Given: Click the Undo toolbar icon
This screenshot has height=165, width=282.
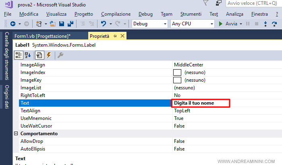Looking at the screenshot, I should 104,24.
